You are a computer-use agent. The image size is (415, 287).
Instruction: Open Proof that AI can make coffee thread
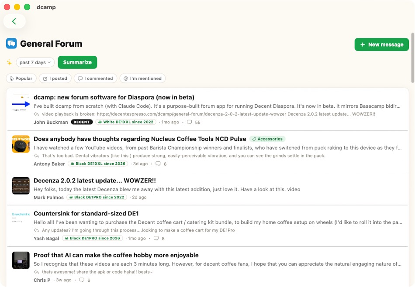click(x=116, y=255)
